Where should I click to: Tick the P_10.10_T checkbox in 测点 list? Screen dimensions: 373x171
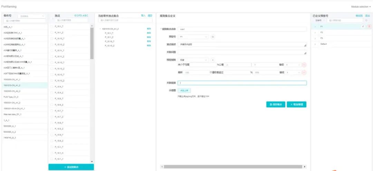click(51, 38)
